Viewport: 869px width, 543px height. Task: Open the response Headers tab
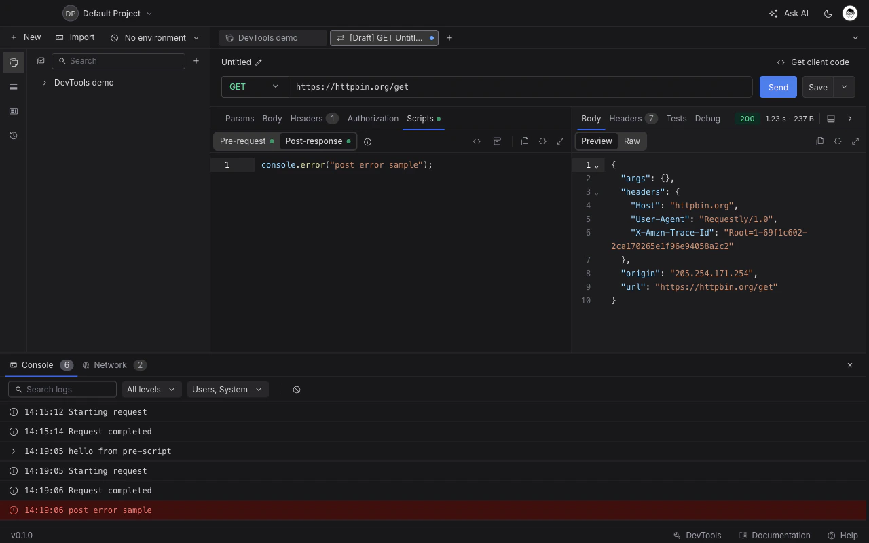633,119
